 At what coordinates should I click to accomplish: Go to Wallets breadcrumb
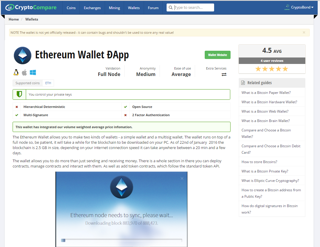pos(32,19)
